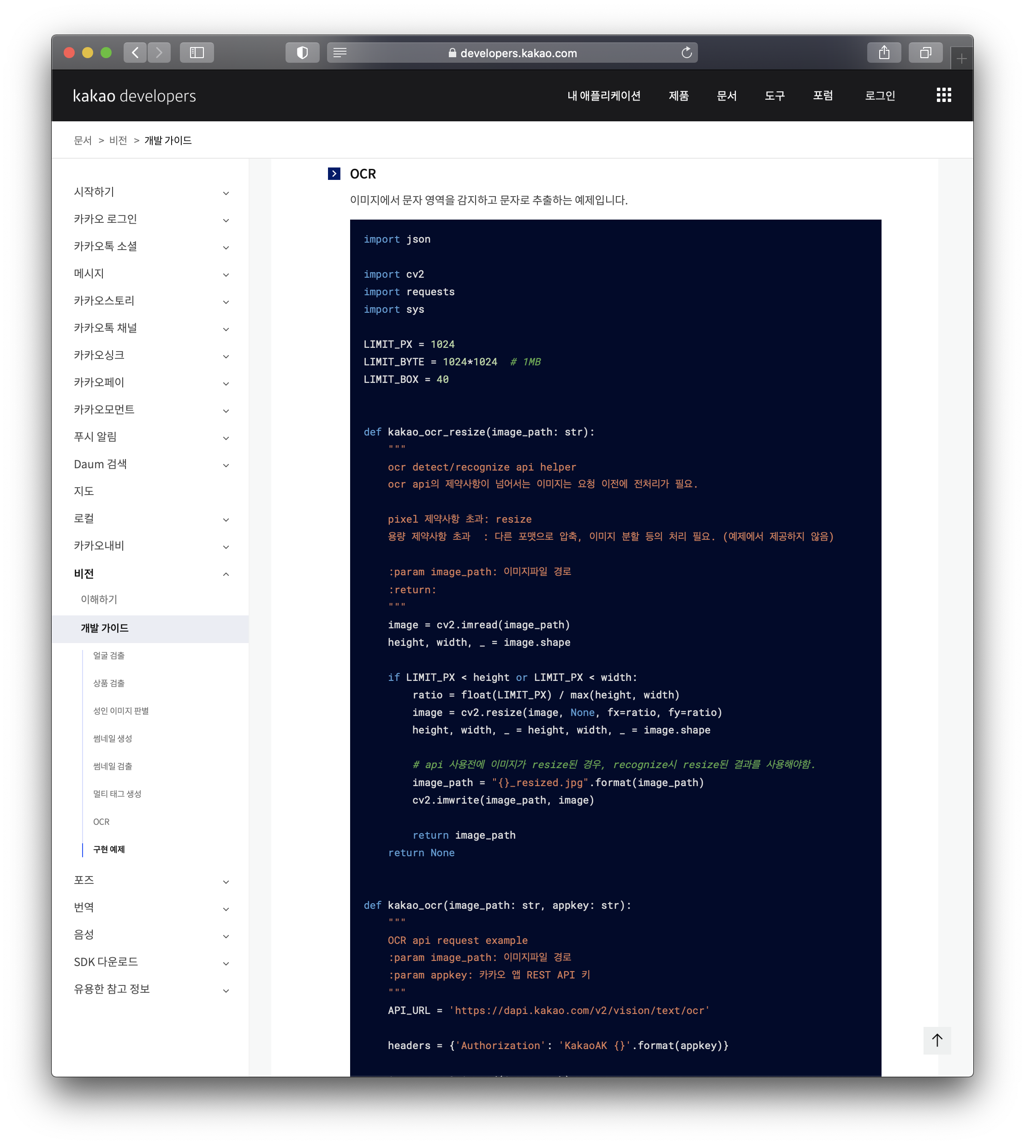Click the API_URL string in the code block
1025x1145 pixels.
[x=579, y=1010]
